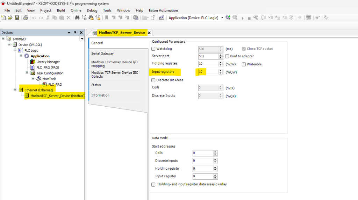Screen dimensions: 358x200
Task: Open the Eaton Automation menu
Action: click(164, 10)
